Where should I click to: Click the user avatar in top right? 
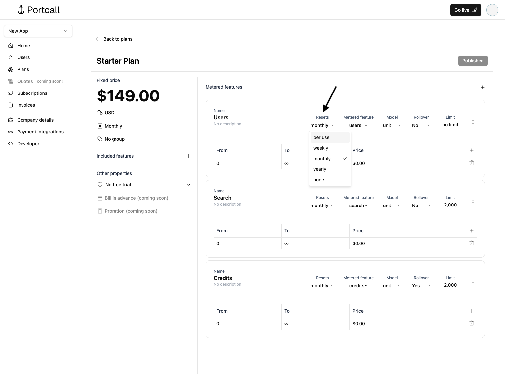click(x=492, y=10)
